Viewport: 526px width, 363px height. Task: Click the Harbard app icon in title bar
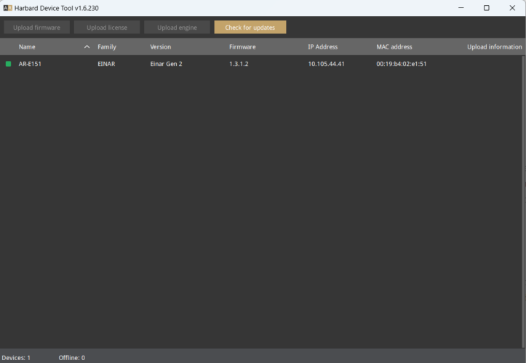(x=8, y=7)
